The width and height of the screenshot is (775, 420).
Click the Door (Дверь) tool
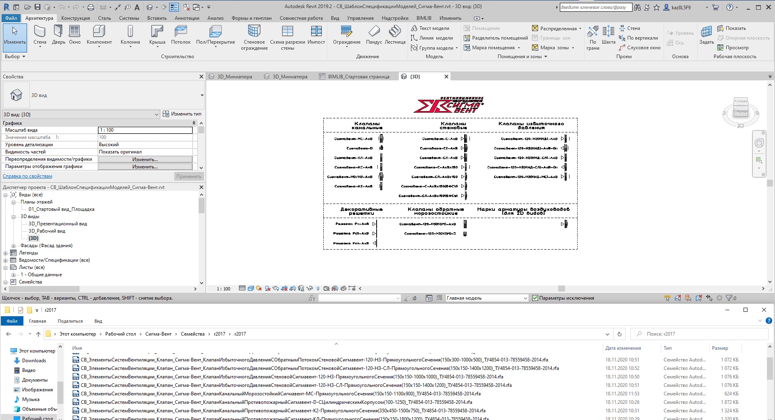point(58,35)
